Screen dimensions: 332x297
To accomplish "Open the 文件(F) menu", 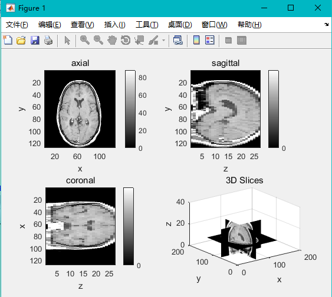I will [x=17, y=25].
